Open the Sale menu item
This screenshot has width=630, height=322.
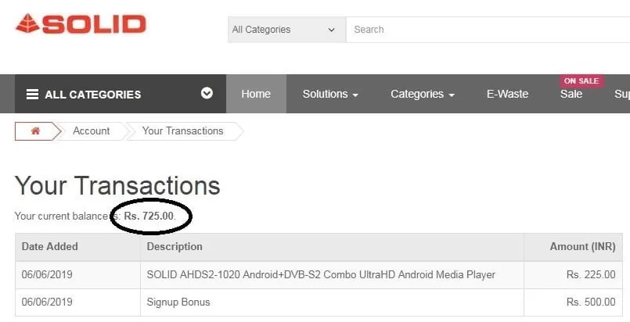(x=571, y=95)
